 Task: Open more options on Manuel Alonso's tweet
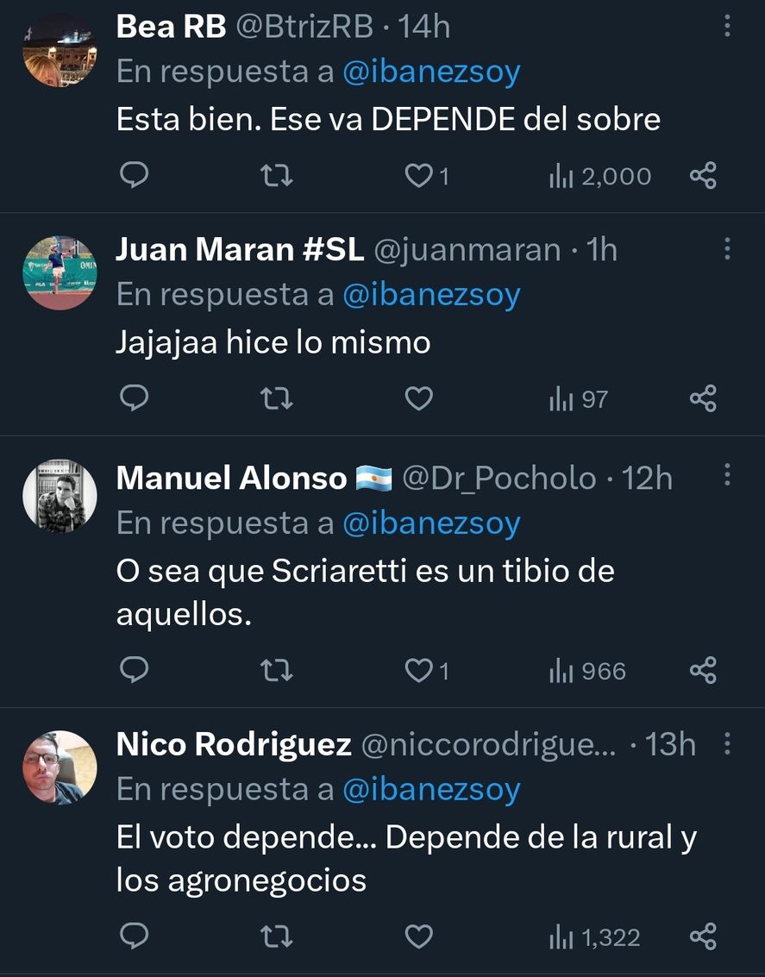point(727,475)
